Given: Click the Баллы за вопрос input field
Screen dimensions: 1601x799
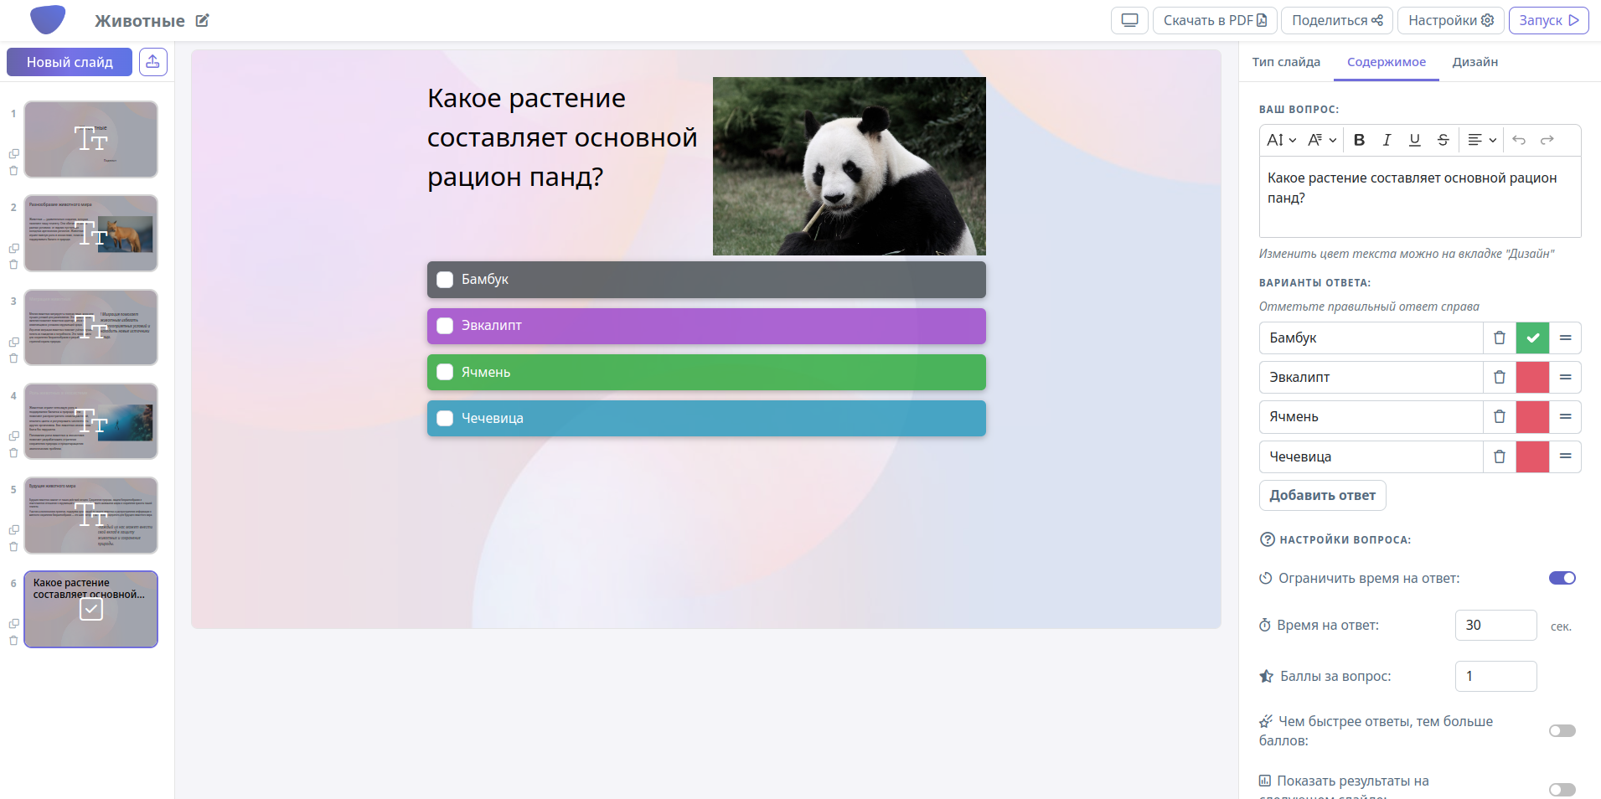Looking at the screenshot, I should (1496, 676).
